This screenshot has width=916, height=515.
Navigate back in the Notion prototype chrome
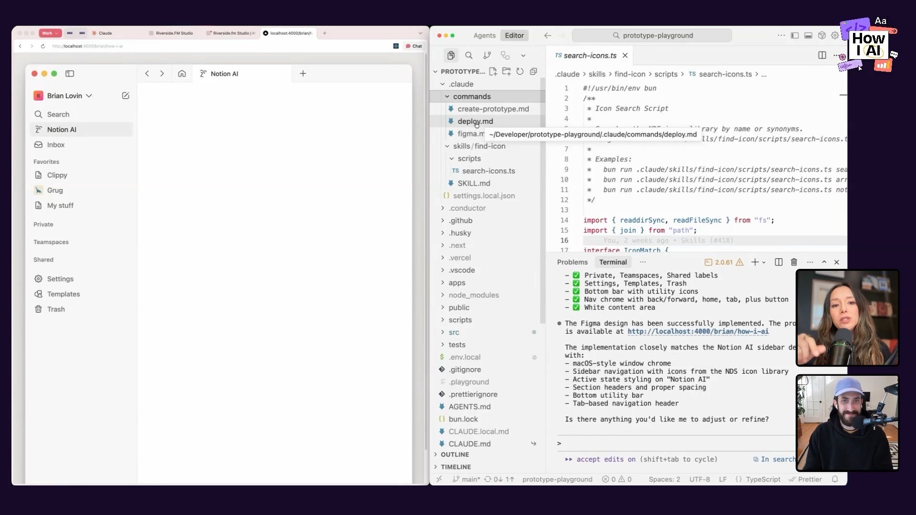click(147, 73)
